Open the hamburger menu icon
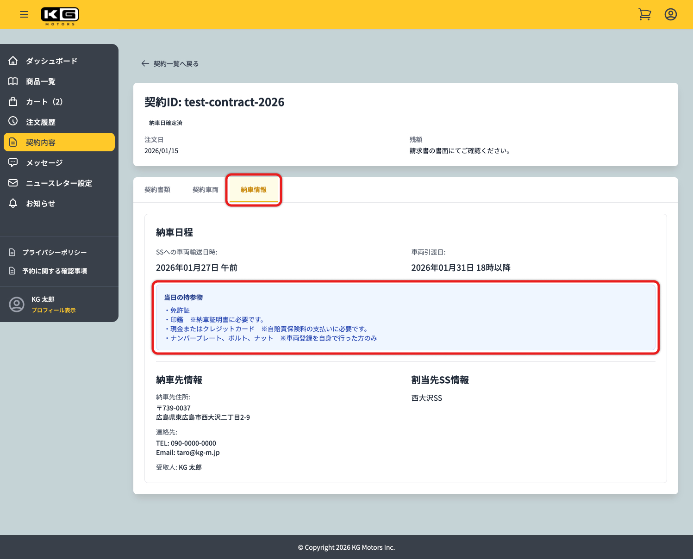Image resolution: width=693 pixels, height=559 pixels. [x=24, y=14]
